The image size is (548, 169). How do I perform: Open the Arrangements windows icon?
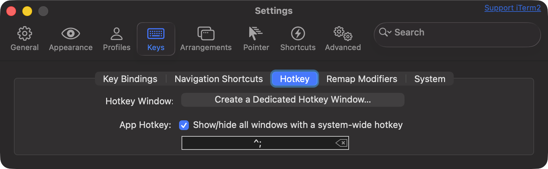206,33
